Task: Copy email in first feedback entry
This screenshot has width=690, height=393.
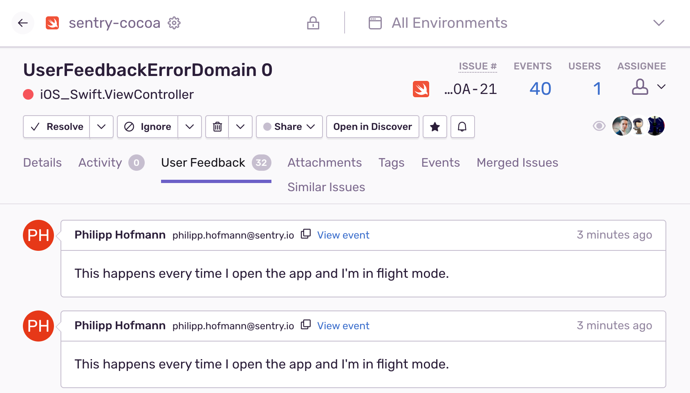Action: tap(306, 234)
